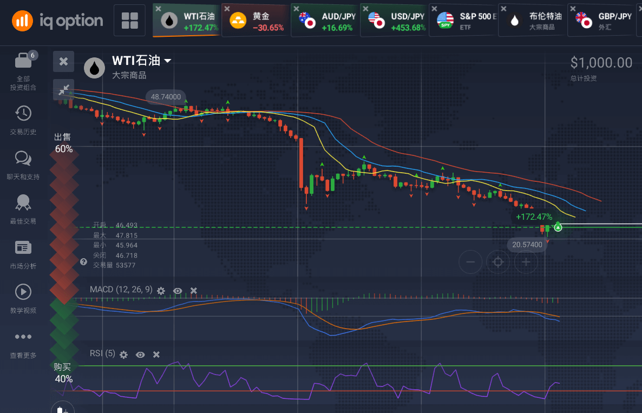
Task: Open chat and support icon
Action: tap(23, 158)
